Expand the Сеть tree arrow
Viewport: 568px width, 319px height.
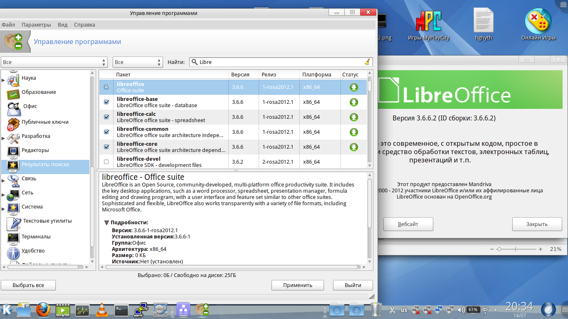tap(3, 195)
